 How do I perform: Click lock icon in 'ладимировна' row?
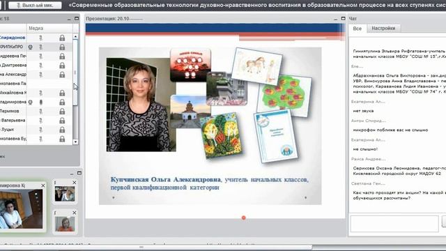point(62,102)
